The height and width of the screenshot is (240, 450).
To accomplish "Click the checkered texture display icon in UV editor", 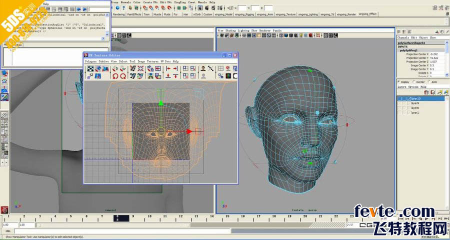I will tap(91, 69).
